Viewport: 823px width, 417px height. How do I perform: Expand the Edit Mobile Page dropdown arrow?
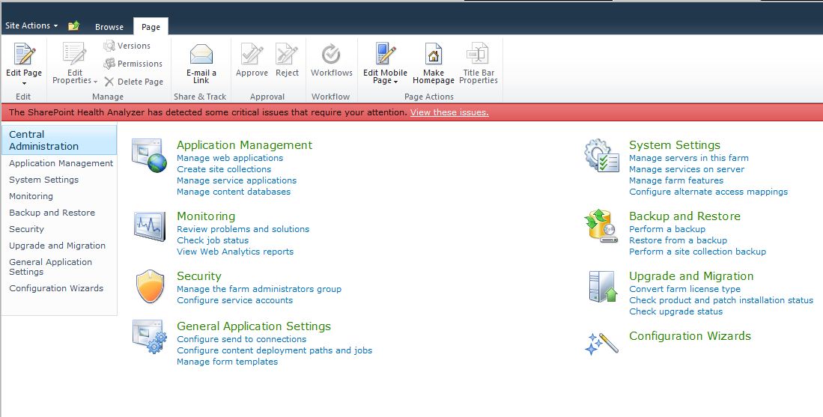tap(395, 82)
